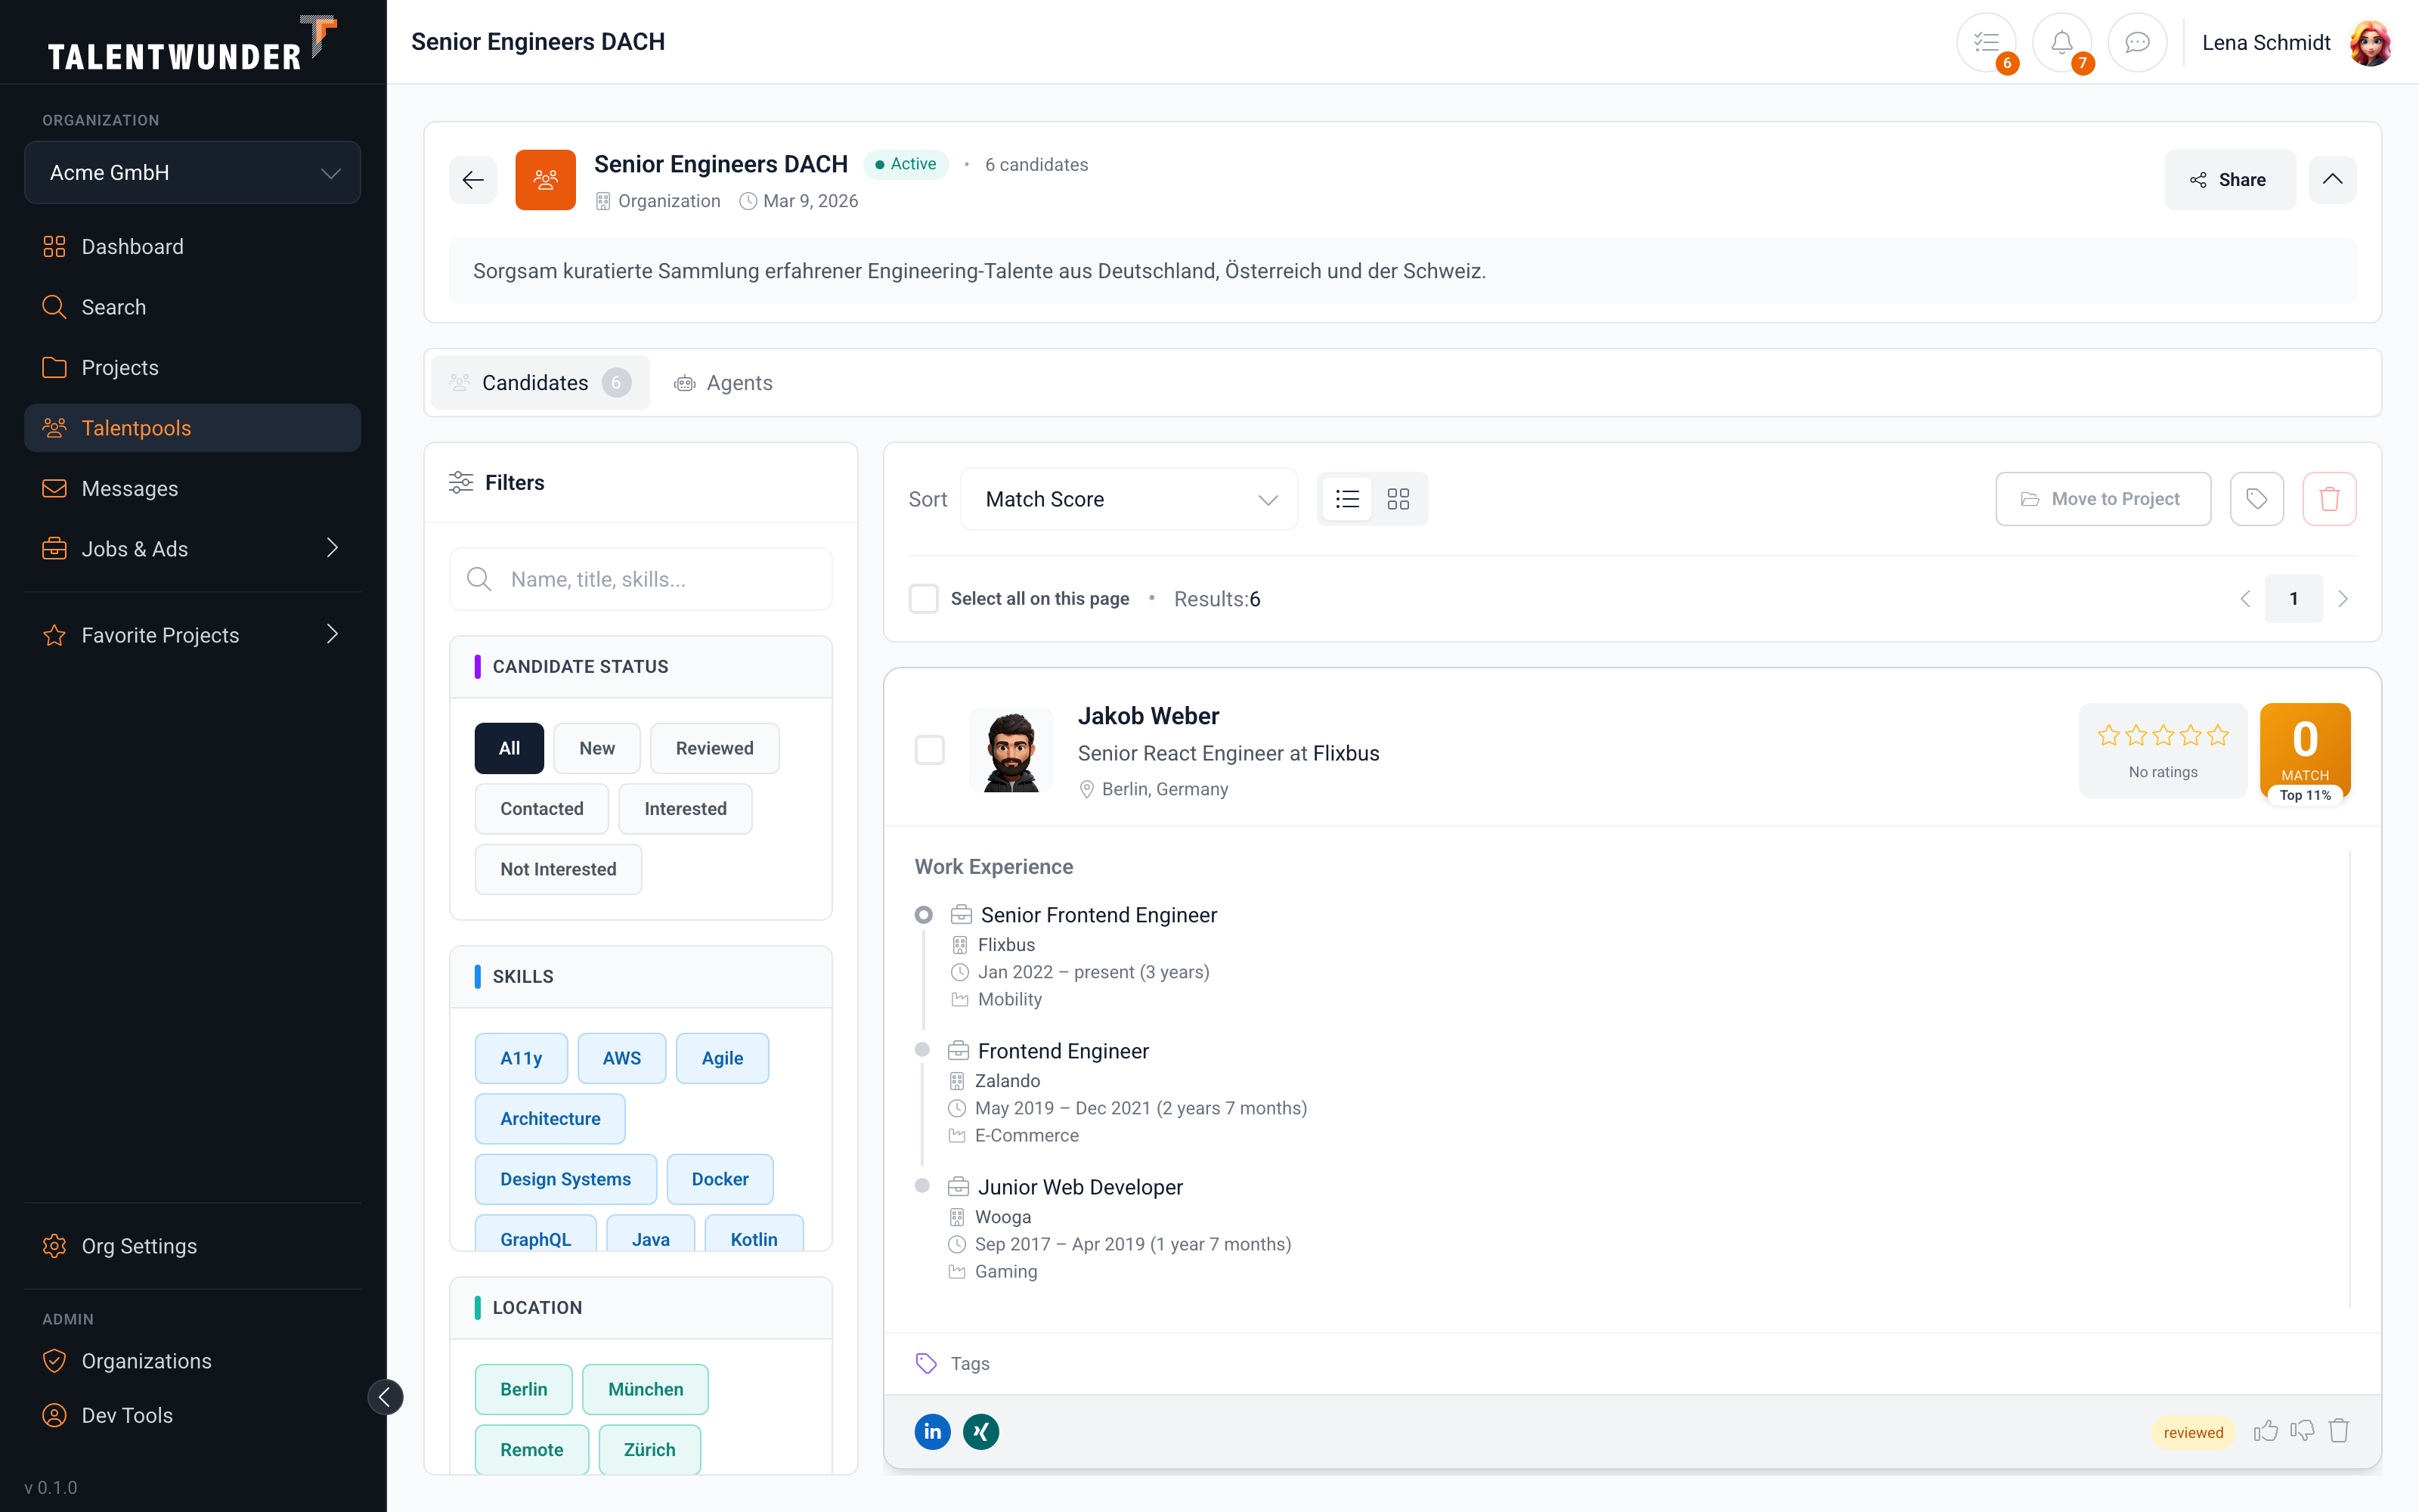Go to previous results page

click(x=2245, y=599)
